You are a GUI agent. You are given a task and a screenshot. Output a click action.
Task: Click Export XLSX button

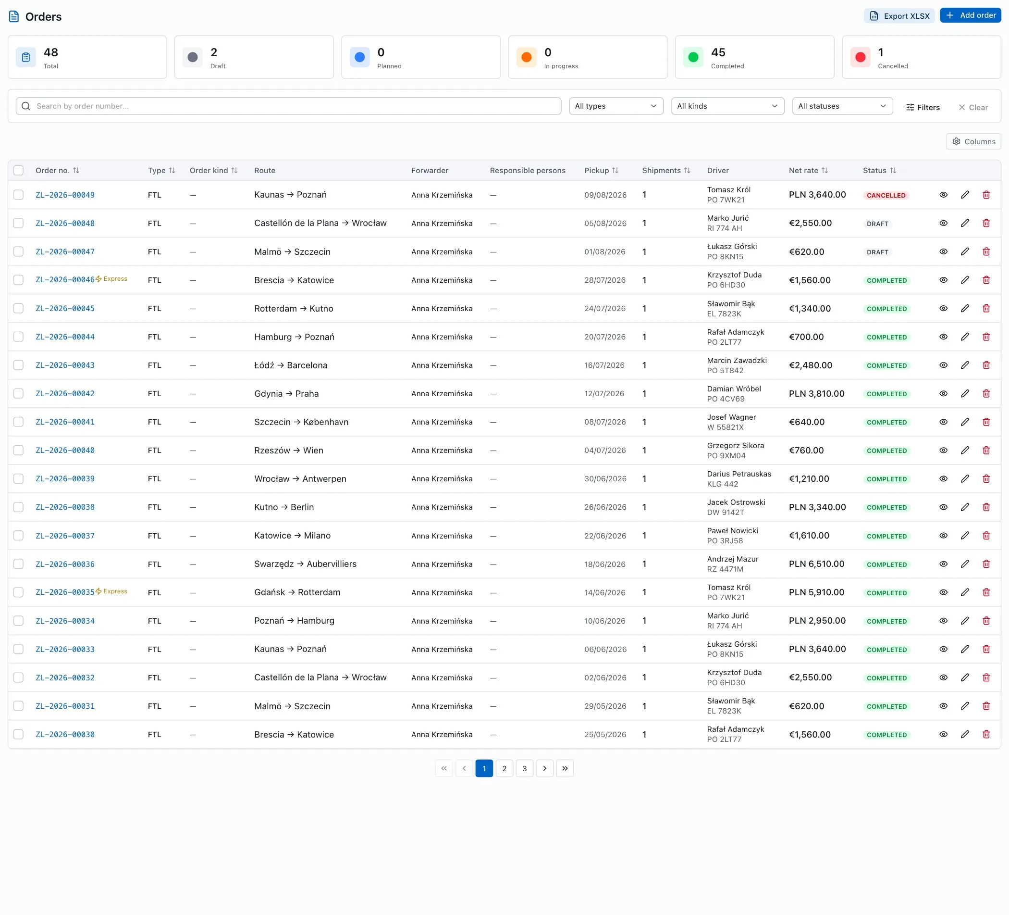click(x=899, y=15)
